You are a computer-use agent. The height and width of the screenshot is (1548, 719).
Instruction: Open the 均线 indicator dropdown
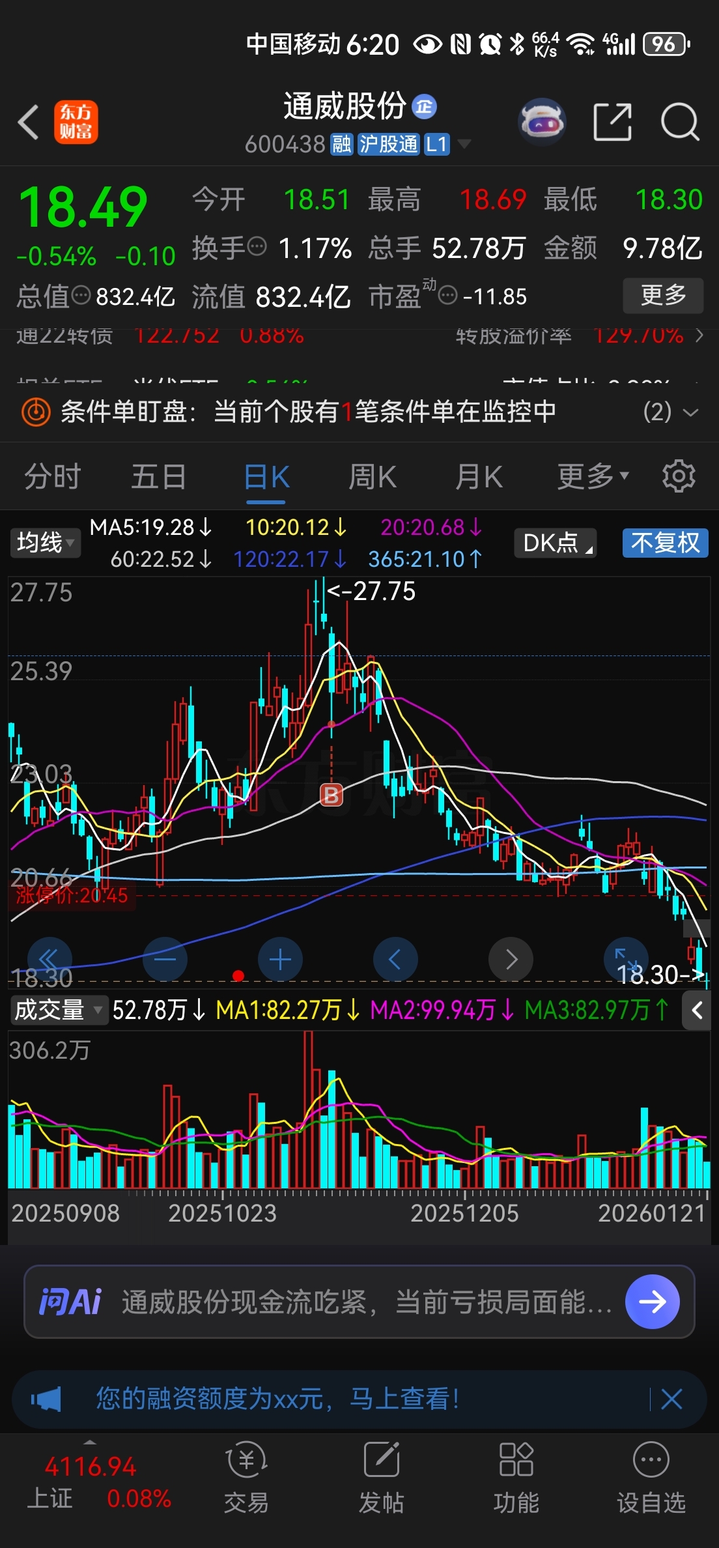(x=45, y=543)
